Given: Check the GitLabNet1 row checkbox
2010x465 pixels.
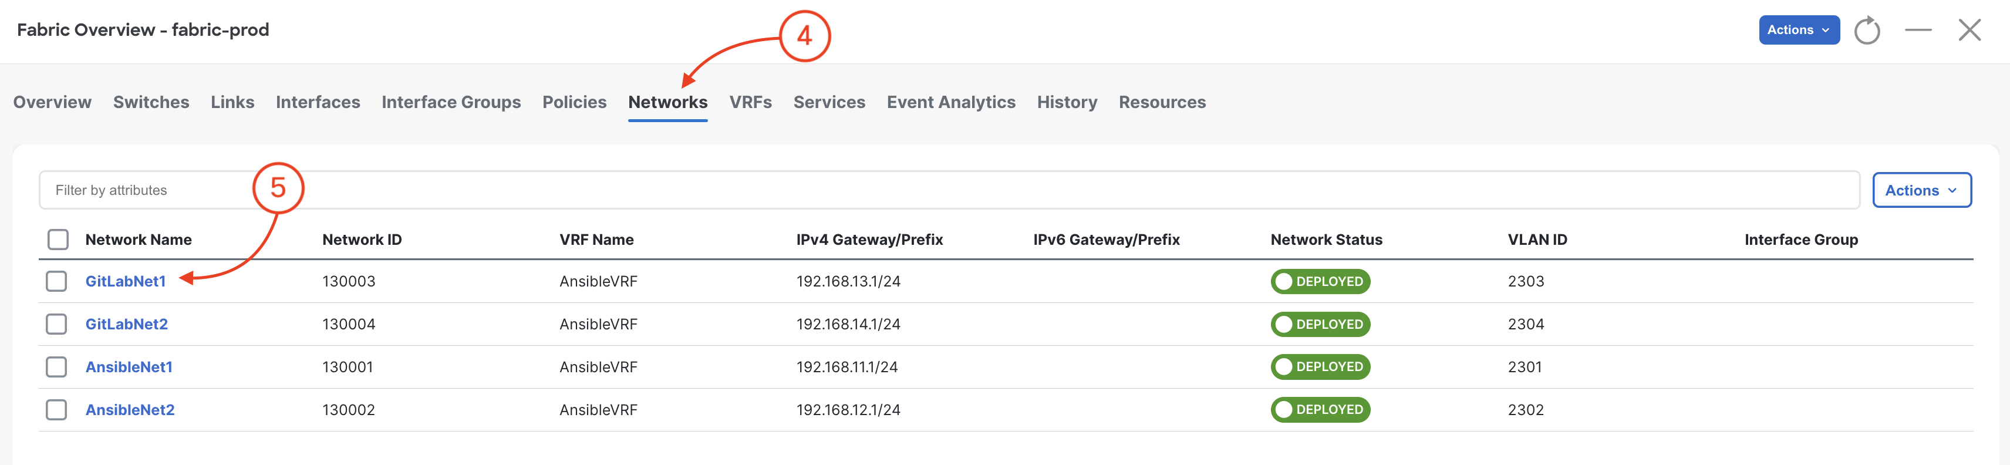Looking at the screenshot, I should tap(56, 281).
